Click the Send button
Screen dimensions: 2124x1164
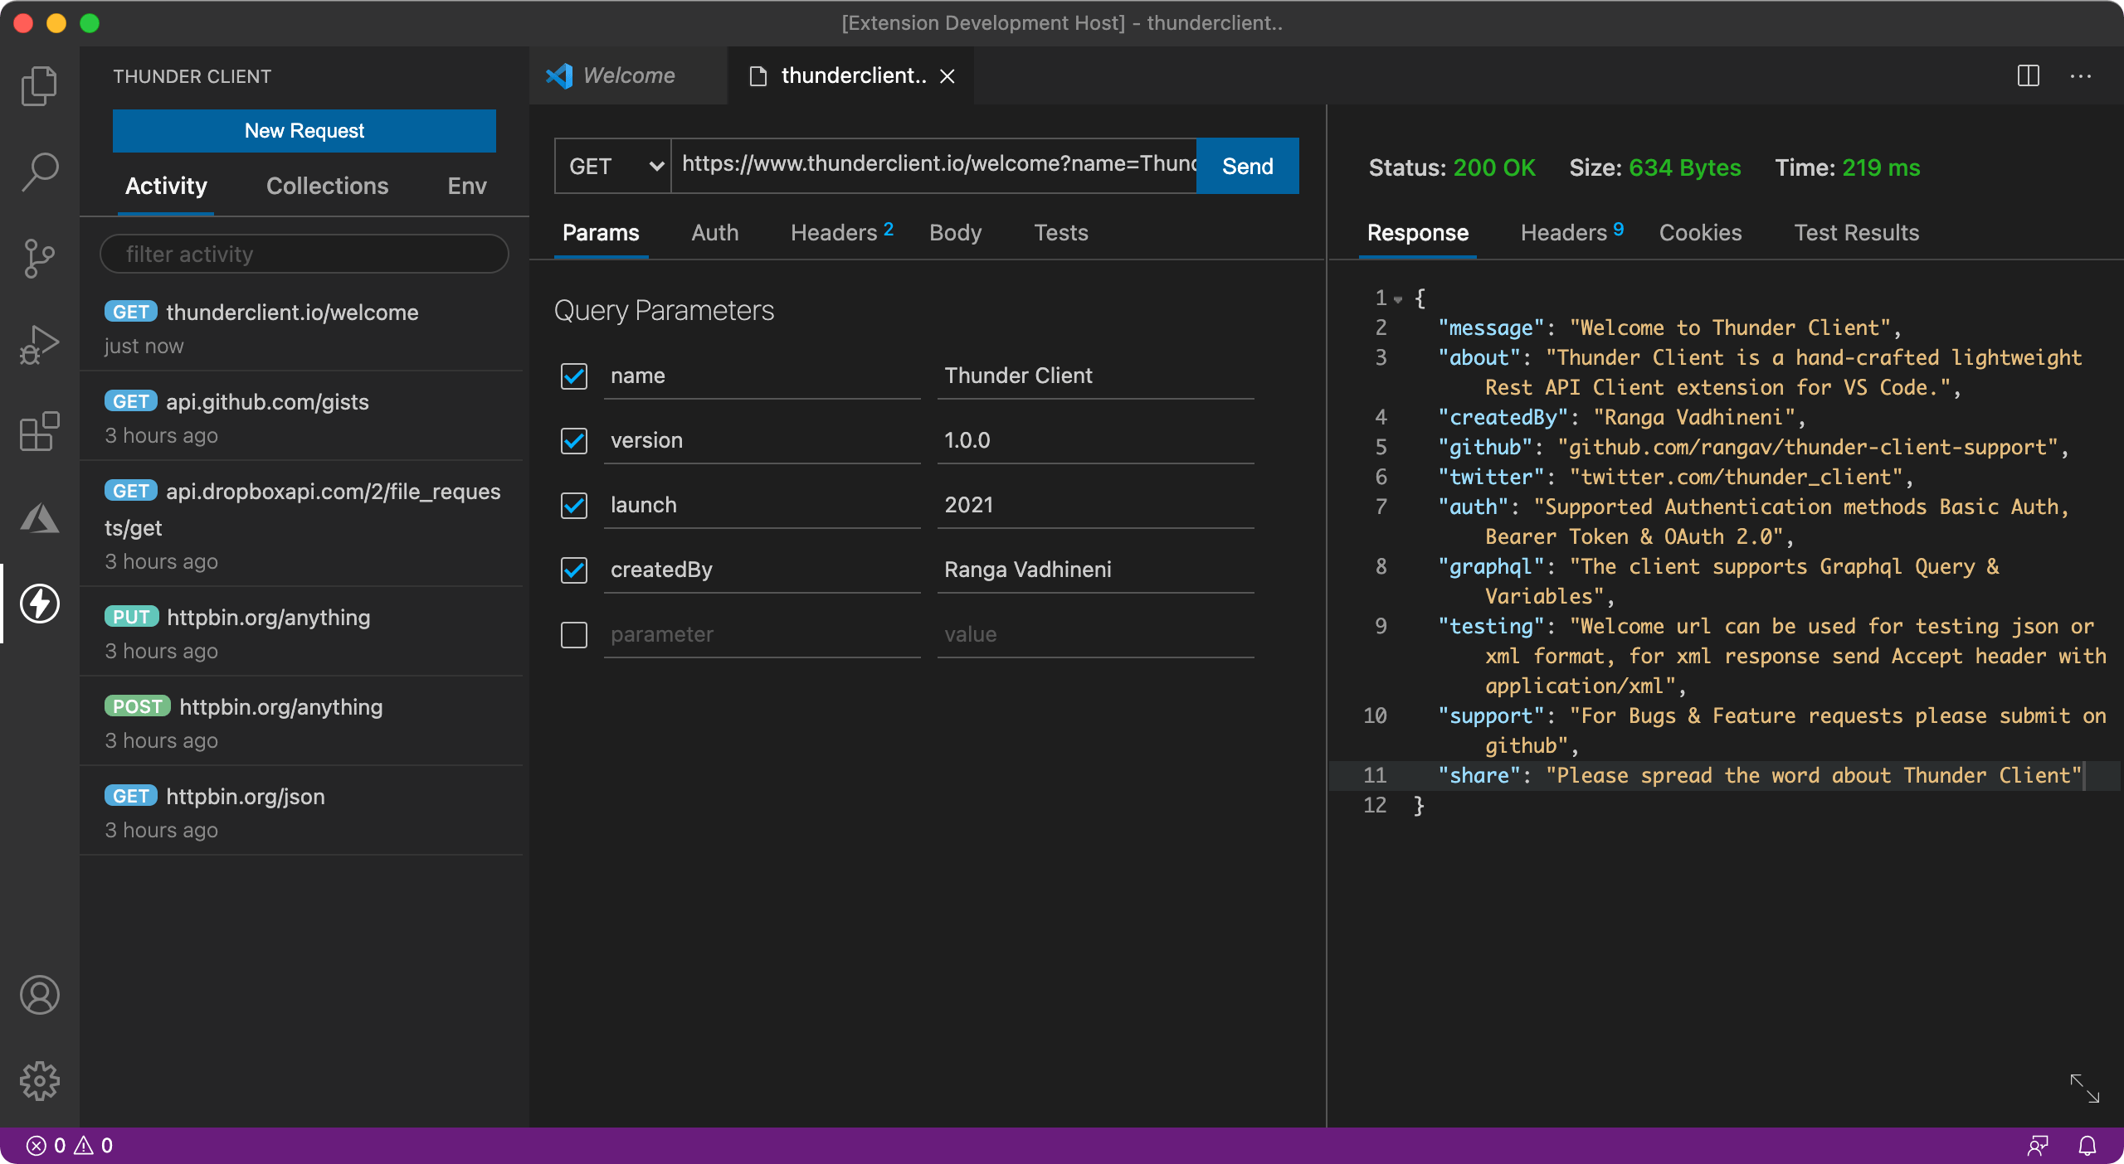tap(1247, 166)
